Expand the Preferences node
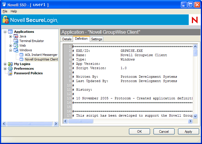The height and width of the screenshot is (144, 202). coord(5,69)
